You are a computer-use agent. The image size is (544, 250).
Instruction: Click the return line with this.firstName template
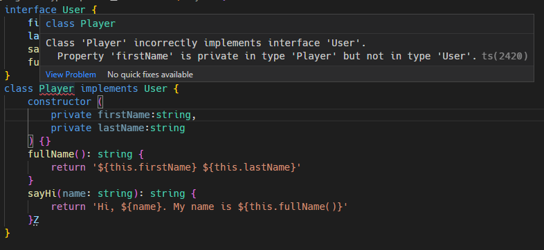pyautogui.click(x=176, y=167)
